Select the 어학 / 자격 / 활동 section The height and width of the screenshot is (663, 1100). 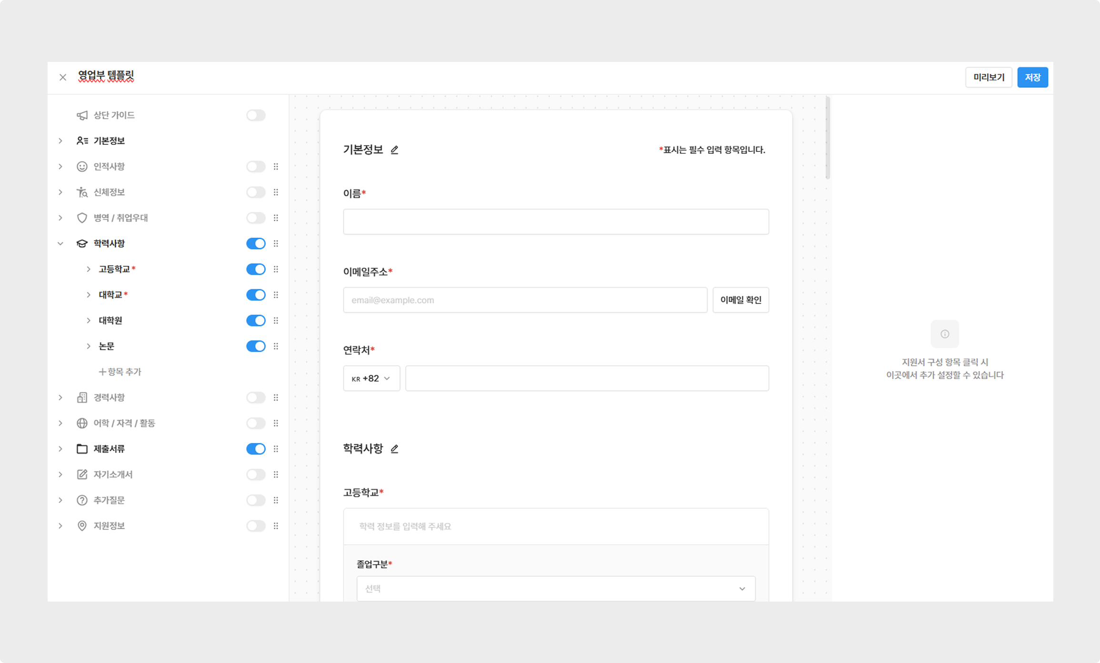coord(124,423)
